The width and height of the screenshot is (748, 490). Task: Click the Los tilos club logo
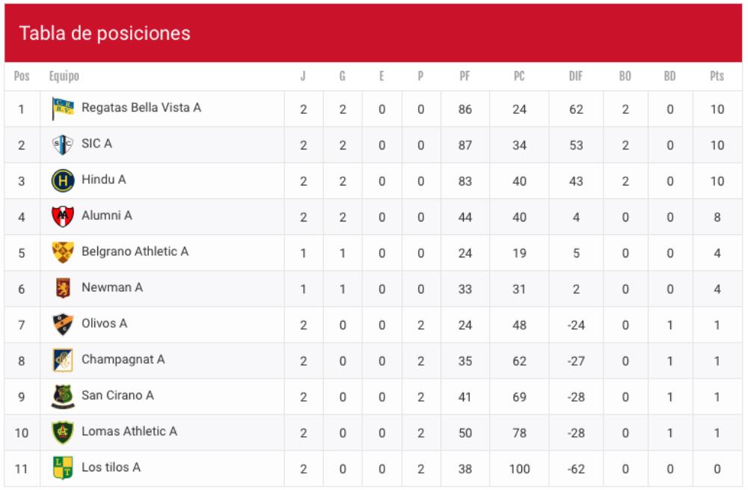(62, 468)
